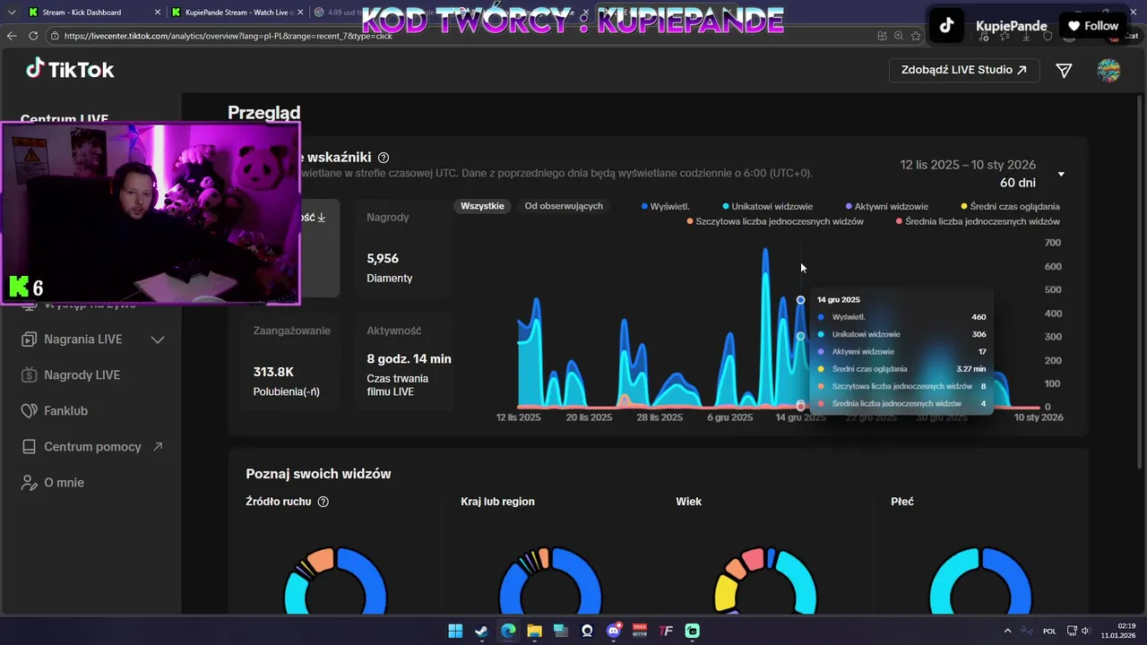
Task: Toggle the Wyświetl. legend series
Action: 665,207
